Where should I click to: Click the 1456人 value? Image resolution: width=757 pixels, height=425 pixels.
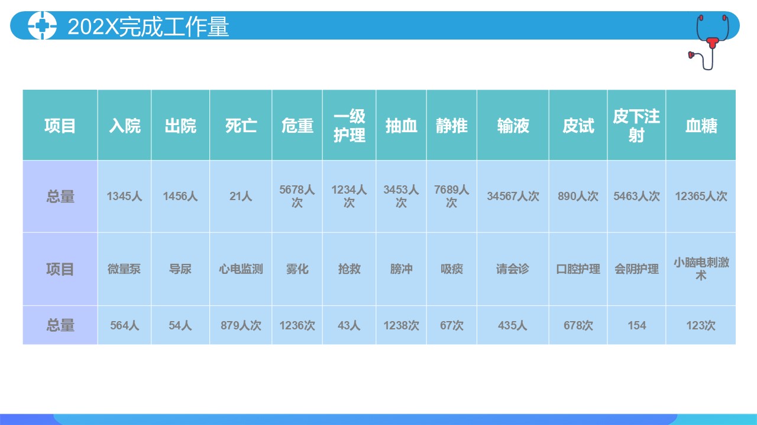(x=180, y=197)
